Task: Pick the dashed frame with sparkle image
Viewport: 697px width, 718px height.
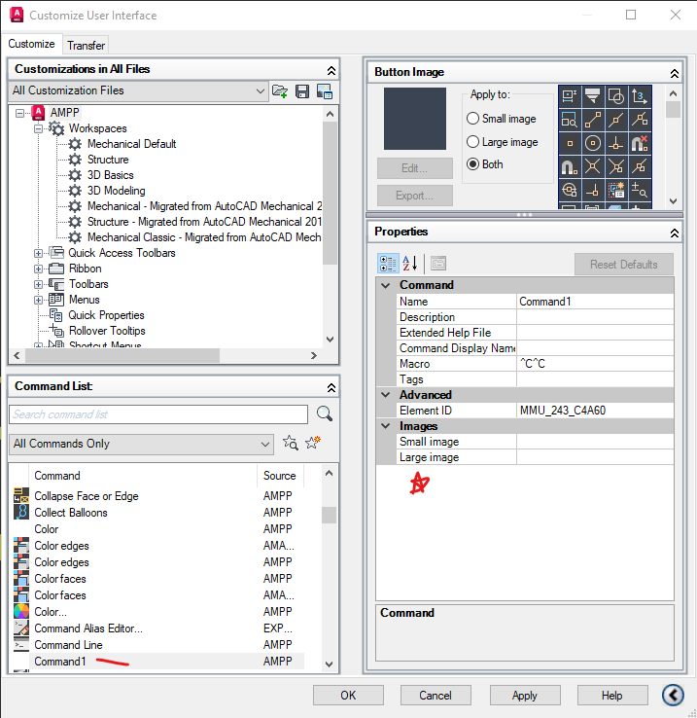Action: (x=616, y=190)
